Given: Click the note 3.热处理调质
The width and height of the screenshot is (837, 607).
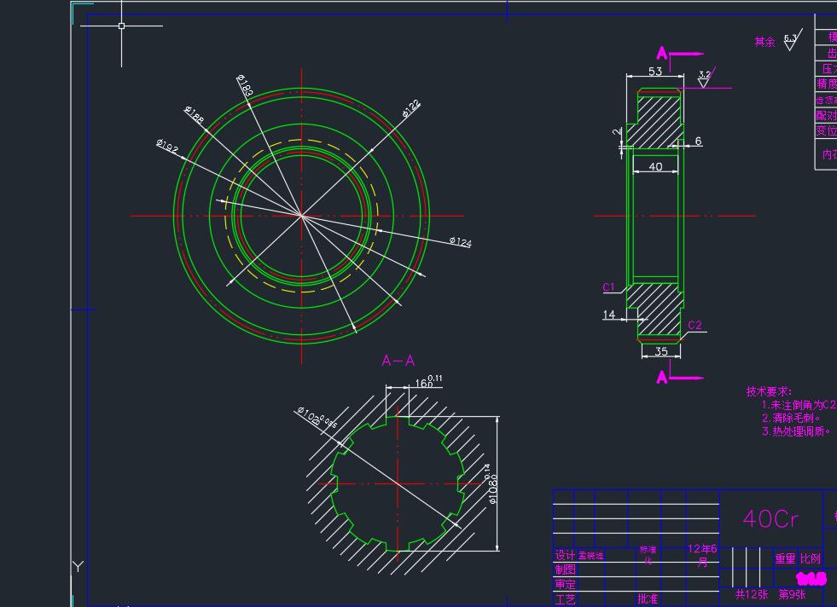Looking at the screenshot, I should click(796, 431).
